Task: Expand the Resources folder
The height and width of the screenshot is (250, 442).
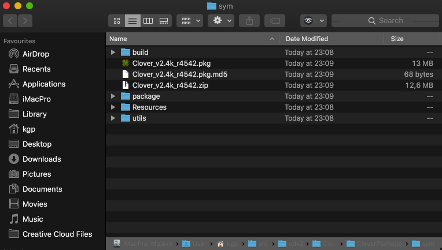Action: coord(113,107)
